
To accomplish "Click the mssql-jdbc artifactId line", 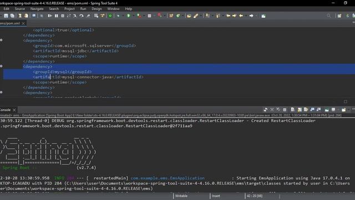I will (75, 51).
